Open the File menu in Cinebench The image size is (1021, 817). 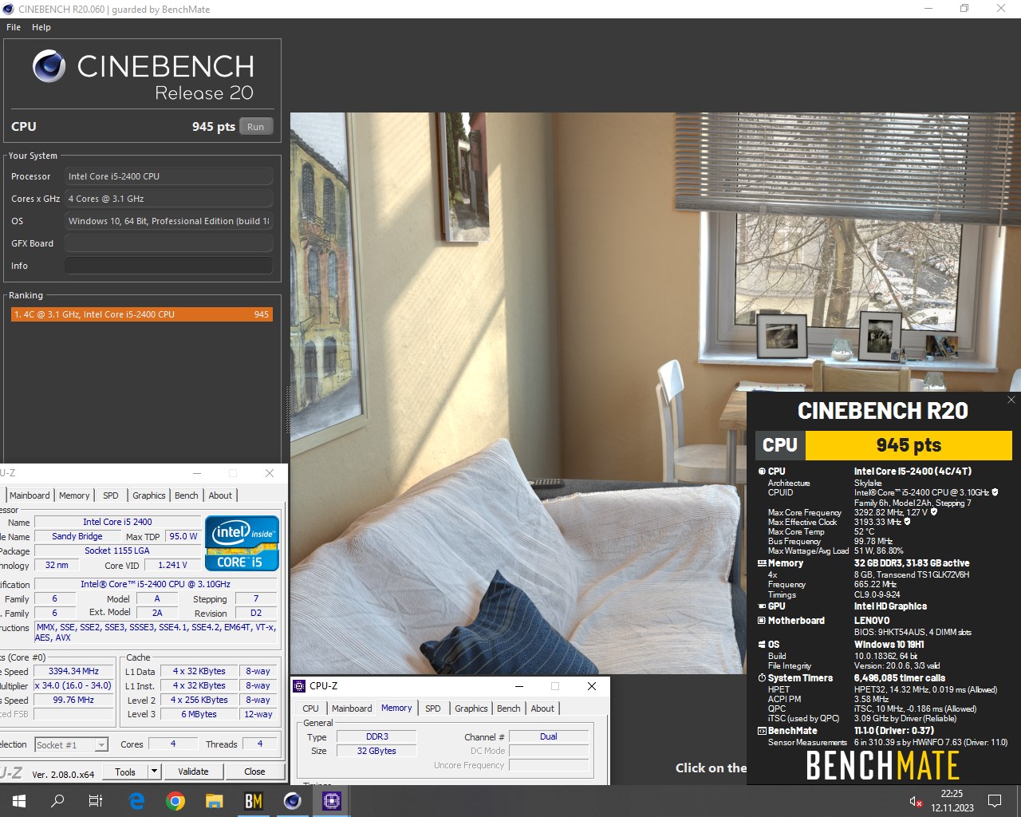(x=14, y=27)
